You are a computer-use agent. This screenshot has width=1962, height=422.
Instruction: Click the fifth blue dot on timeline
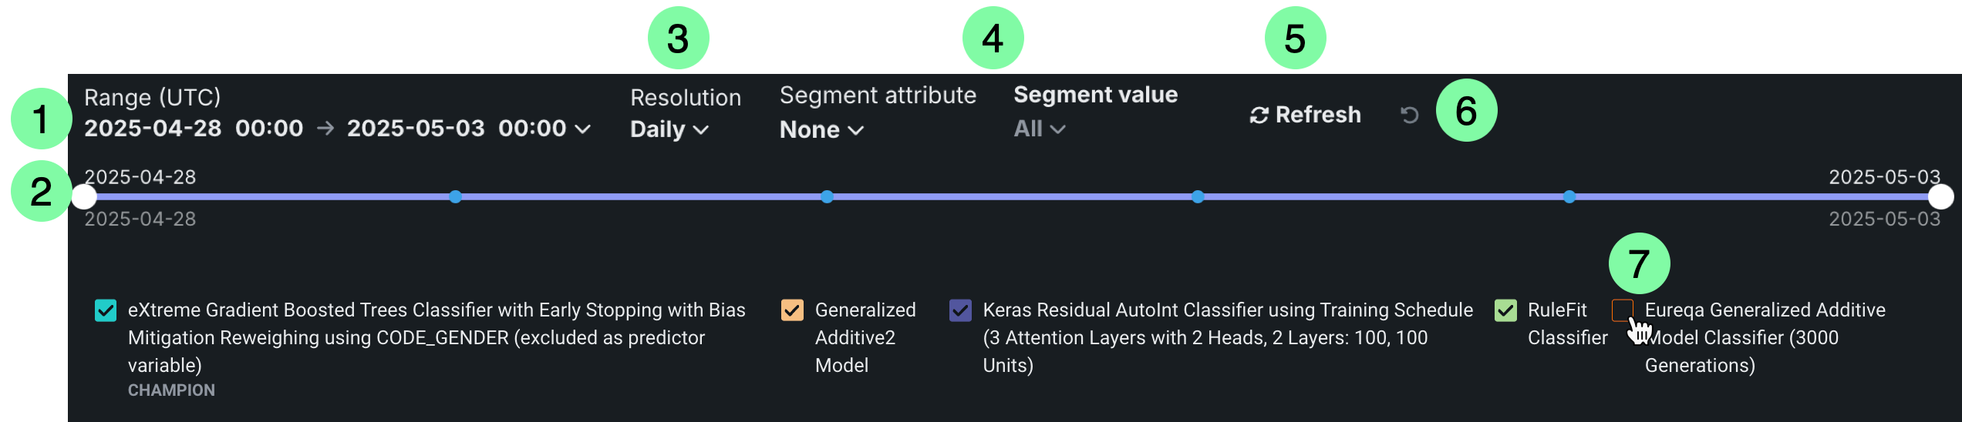pyautogui.click(x=1569, y=197)
